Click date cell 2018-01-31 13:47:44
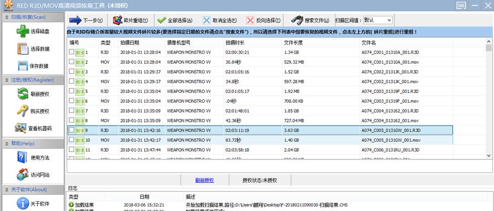 (x=141, y=150)
